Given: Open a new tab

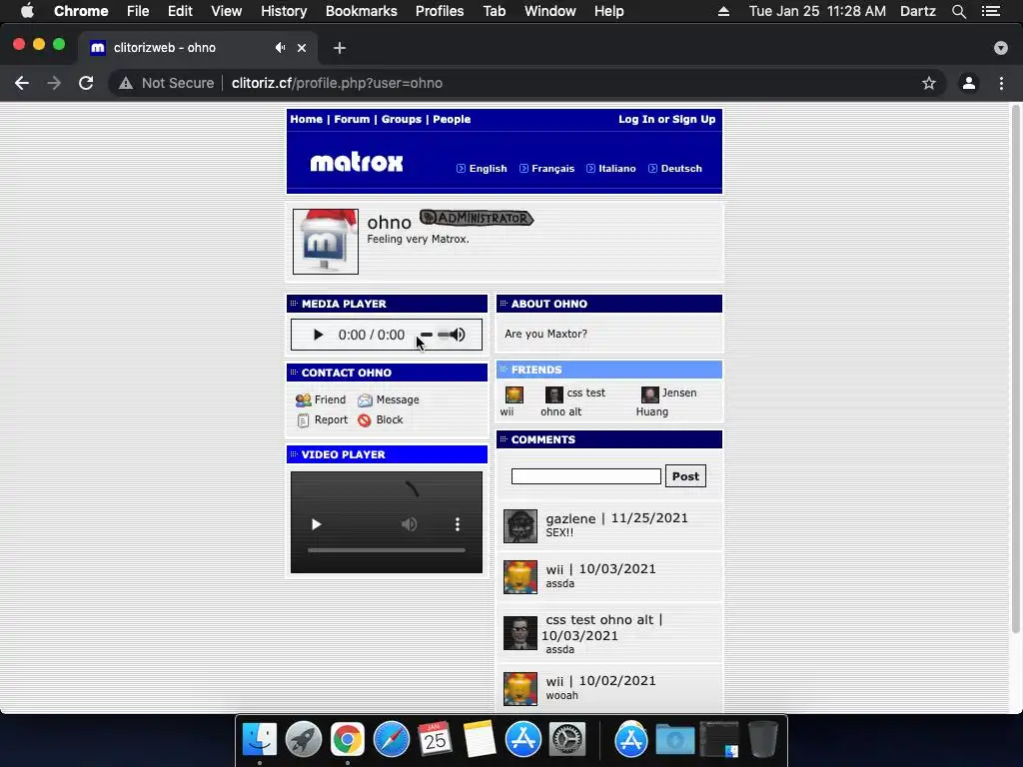Looking at the screenshot, I should (340, 48).
